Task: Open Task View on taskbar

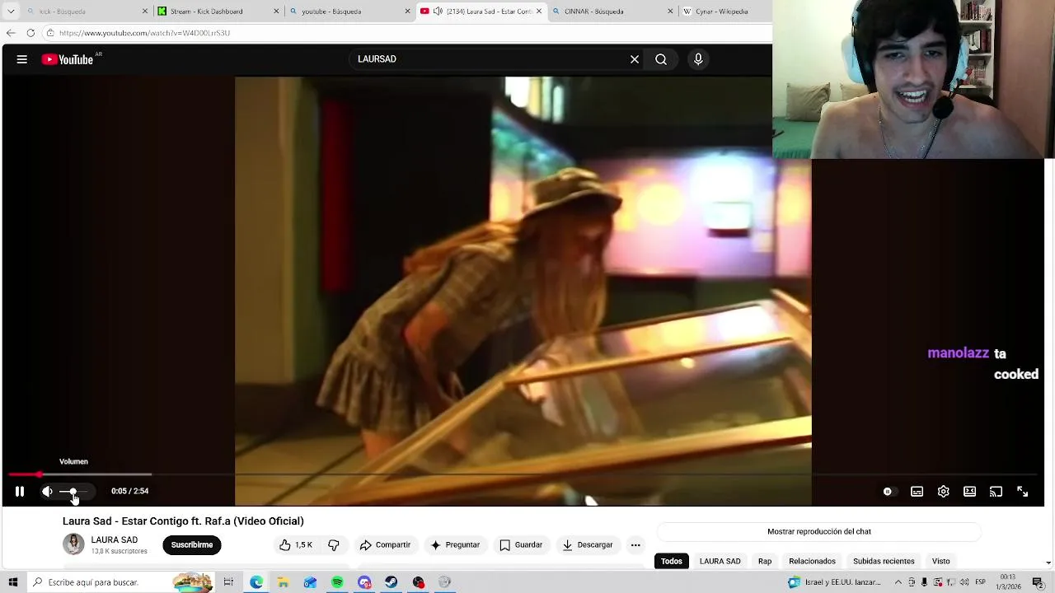Action: point(228,582)
